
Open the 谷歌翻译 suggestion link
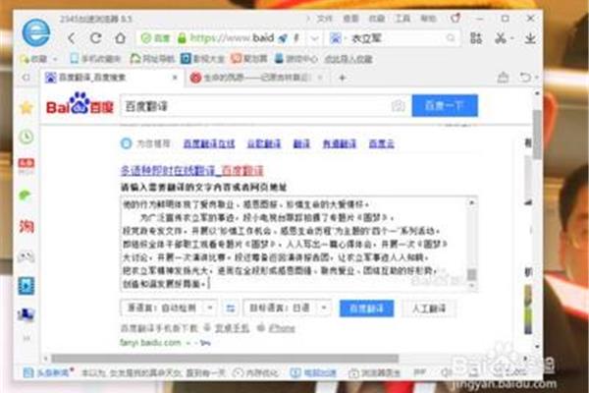264,143
